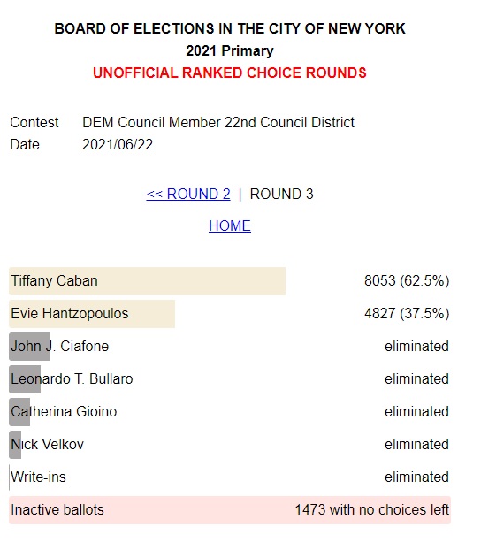Viewport: 496px width, 550px height.
Task: Click the 2021 Primary heading
Action: pos(230,51)
